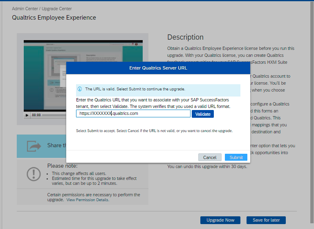Click 'This change affects all users.' text
Screen dimensions: 314x229
coord(79,173)
